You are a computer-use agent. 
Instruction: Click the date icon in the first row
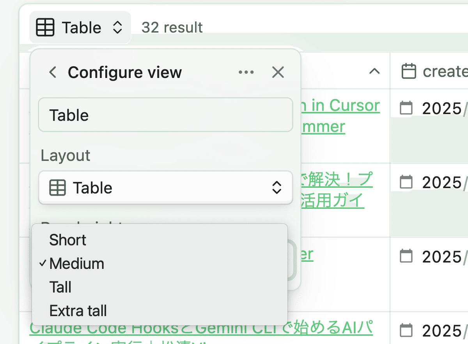(406, 108)
